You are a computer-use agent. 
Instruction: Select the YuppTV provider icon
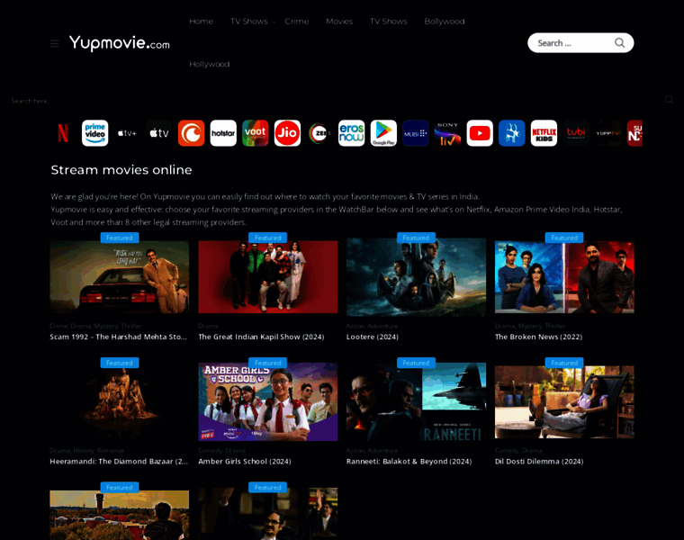tap(608, 133)
